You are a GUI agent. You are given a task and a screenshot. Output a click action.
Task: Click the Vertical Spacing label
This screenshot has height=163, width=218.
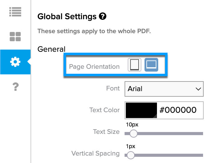click(x=95, y=154)
